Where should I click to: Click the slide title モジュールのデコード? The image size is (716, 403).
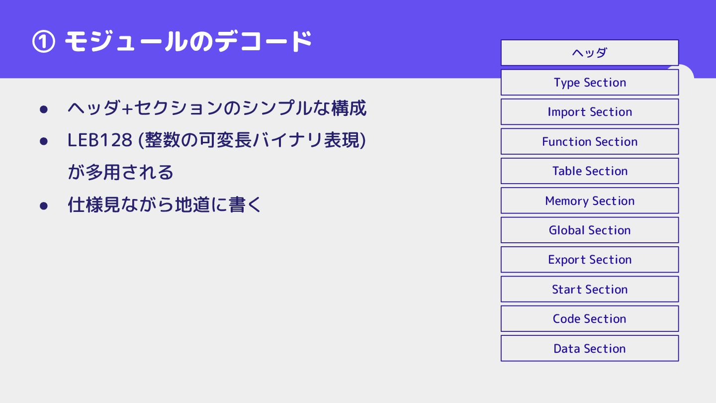pyautogui.click(x=188, y=42)
